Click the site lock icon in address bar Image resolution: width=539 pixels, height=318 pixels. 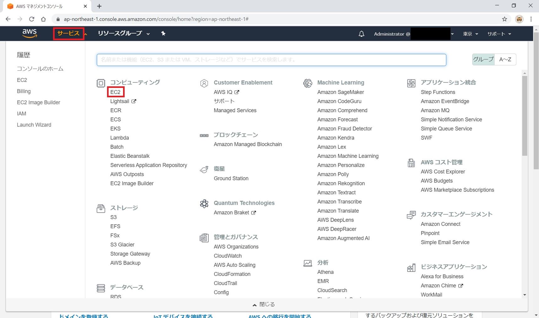click(x=58, y=19)
